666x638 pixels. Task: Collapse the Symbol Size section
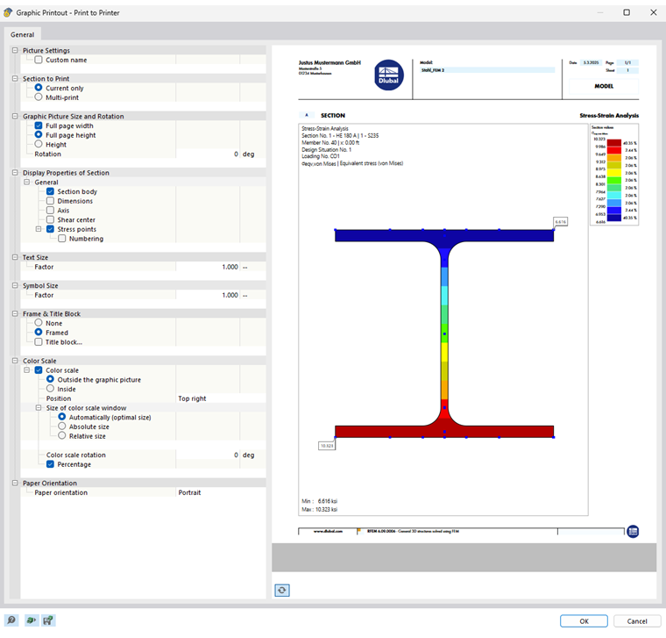point(15,285)
